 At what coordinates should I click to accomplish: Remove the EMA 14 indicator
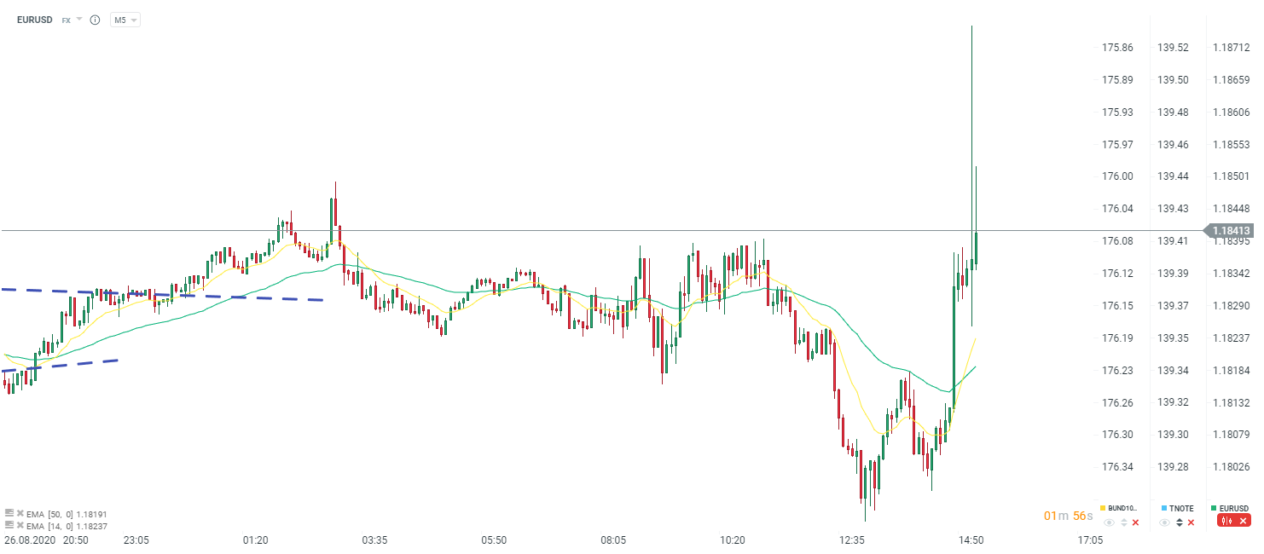click(x=20, y=526)
